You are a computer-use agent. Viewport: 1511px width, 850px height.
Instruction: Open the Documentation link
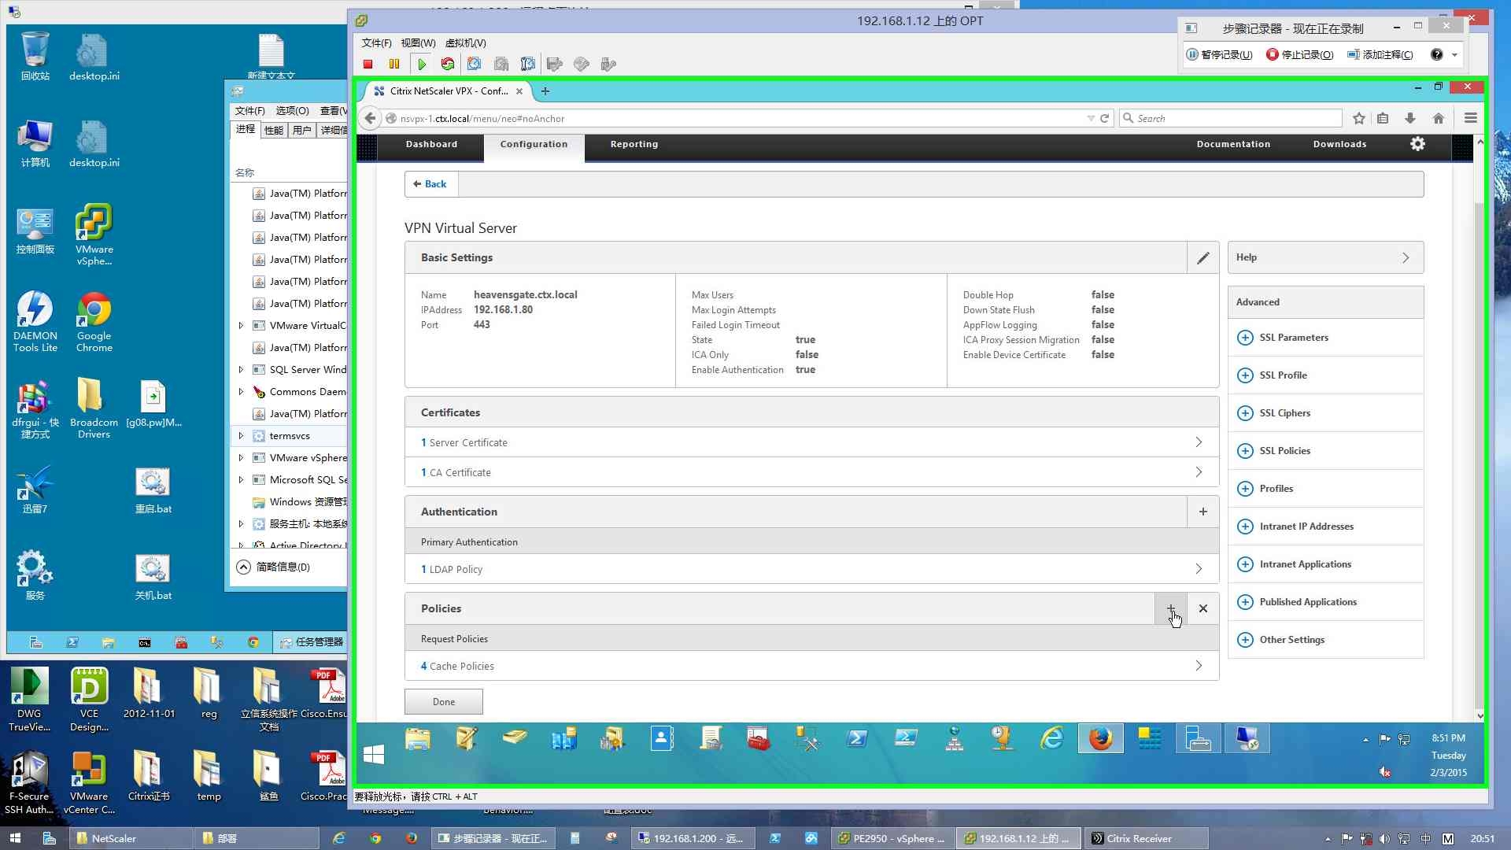[1233, 145]
